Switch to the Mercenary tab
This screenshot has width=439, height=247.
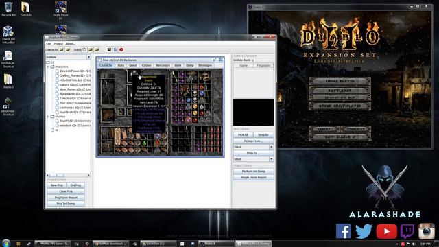pos(163,65)
